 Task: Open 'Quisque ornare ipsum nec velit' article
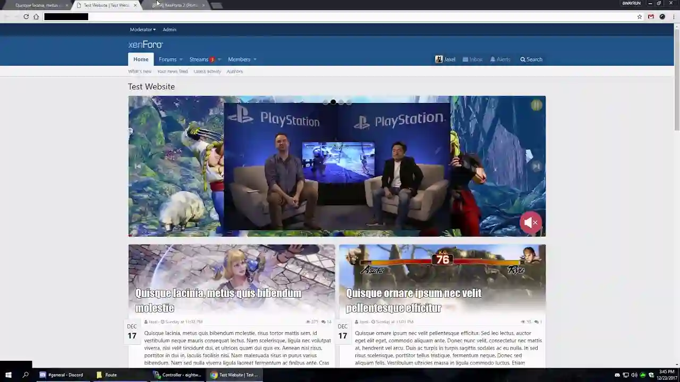414,300
